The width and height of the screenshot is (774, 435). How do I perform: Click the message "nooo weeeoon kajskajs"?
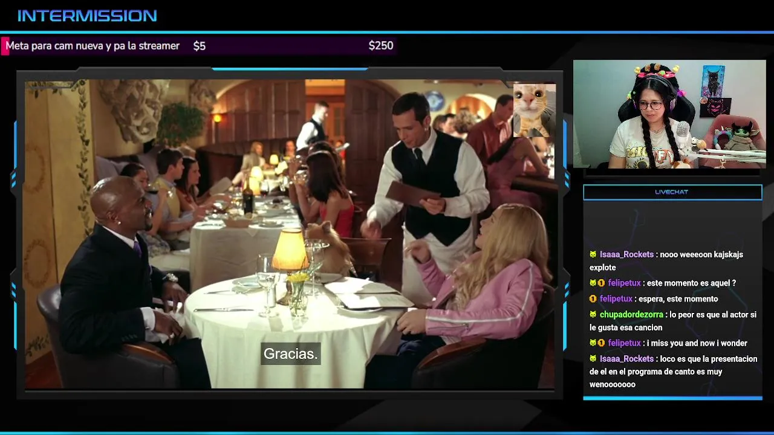point(701,254)
